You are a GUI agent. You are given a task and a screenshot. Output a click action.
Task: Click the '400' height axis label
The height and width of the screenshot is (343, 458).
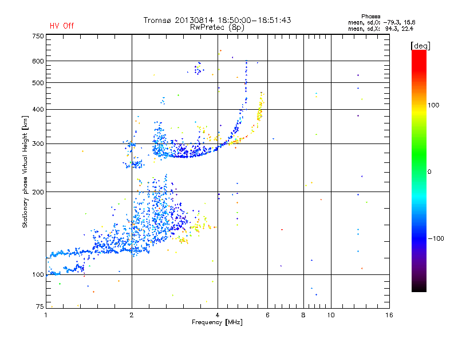(38, 109)
